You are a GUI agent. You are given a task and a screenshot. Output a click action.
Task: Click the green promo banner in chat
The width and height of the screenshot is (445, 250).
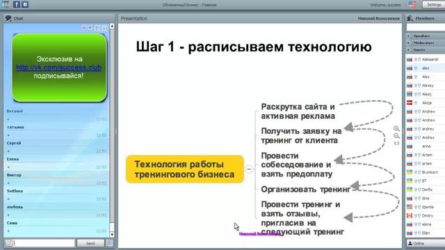(x=59, y=67)
